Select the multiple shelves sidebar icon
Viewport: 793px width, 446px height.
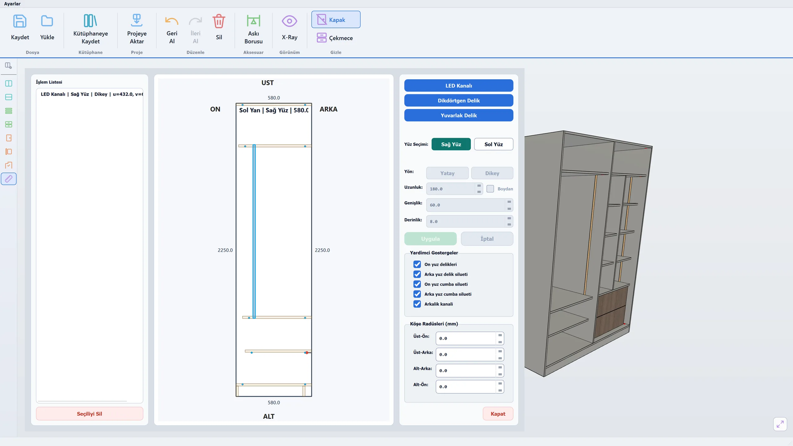[9, 111]
